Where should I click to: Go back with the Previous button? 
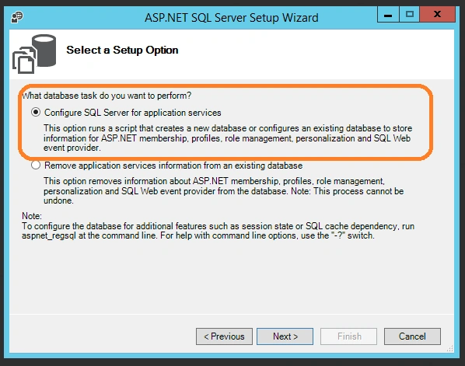224,336
